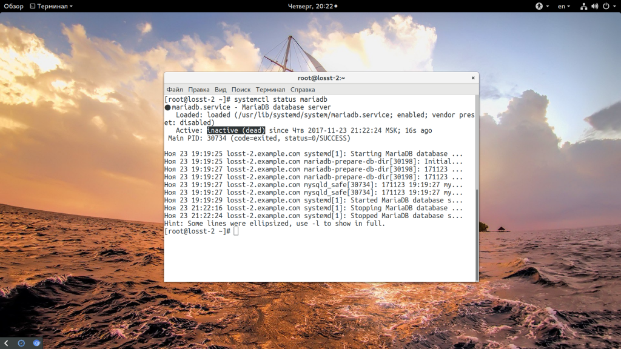This screenshot has width=621, height=349.
Task: Open the Файл menu
Action: pyautogui.click(x=175, y=90)
